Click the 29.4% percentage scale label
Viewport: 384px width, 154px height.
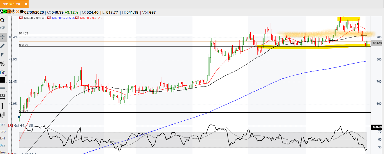(x=14, y=81)
